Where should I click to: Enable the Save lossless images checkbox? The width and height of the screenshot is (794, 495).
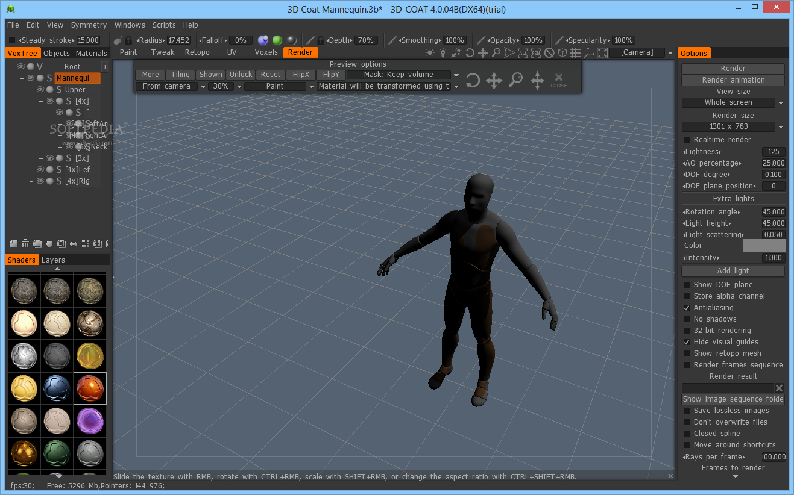(686, 411)
